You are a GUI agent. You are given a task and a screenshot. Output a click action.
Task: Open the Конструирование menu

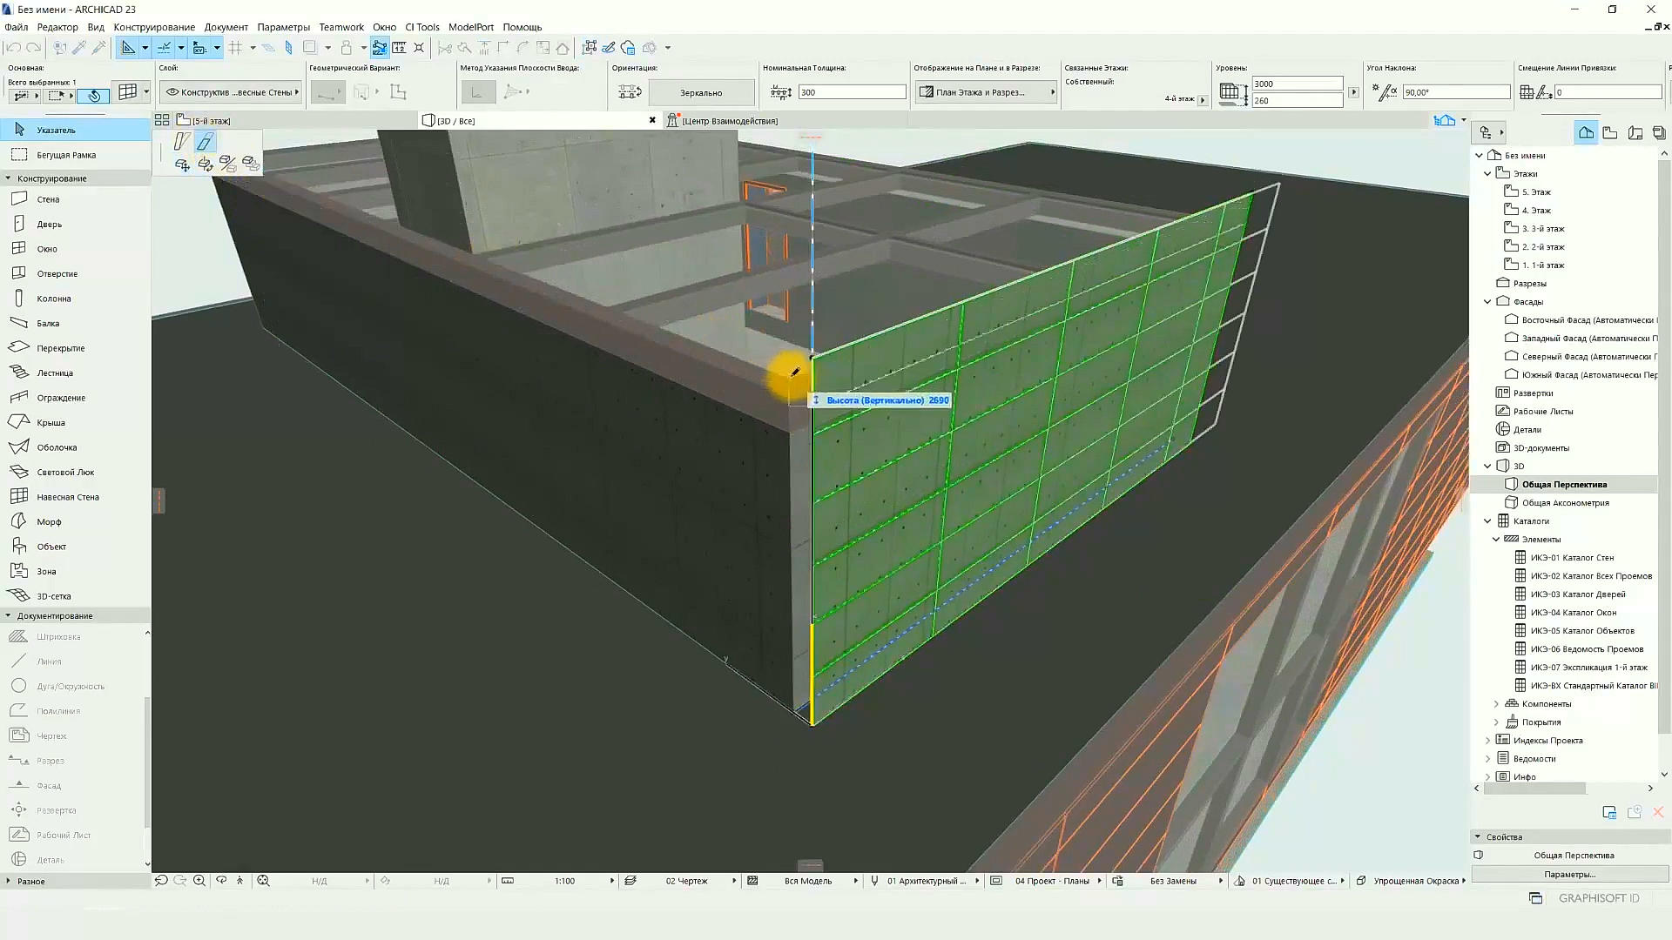154,27
